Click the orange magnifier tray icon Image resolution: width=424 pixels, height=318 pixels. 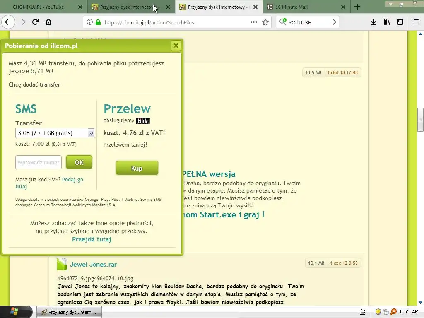[x=393, y=312]
